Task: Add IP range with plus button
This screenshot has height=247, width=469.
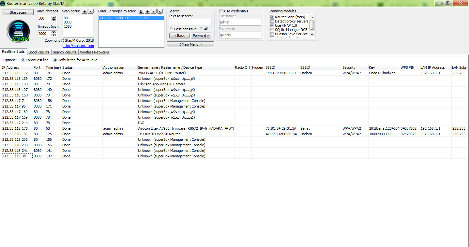Action: [x=147, y=11]
